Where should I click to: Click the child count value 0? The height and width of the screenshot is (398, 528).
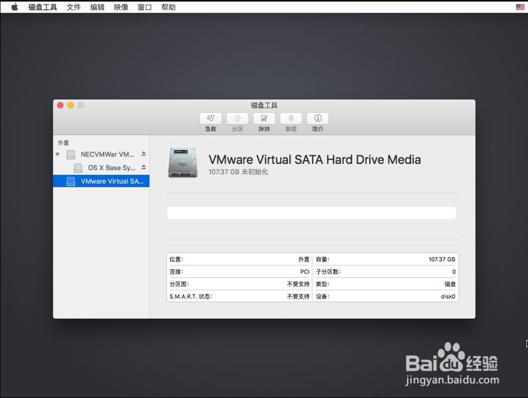(x=454, y=272)
